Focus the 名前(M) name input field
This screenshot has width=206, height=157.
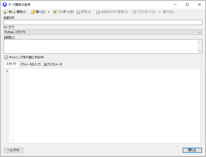(x=103, y=22)
